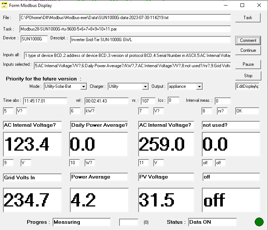Screen dimensions: 268x230
Task: Click channel number field 9
Action: click(x=8, y=163)
